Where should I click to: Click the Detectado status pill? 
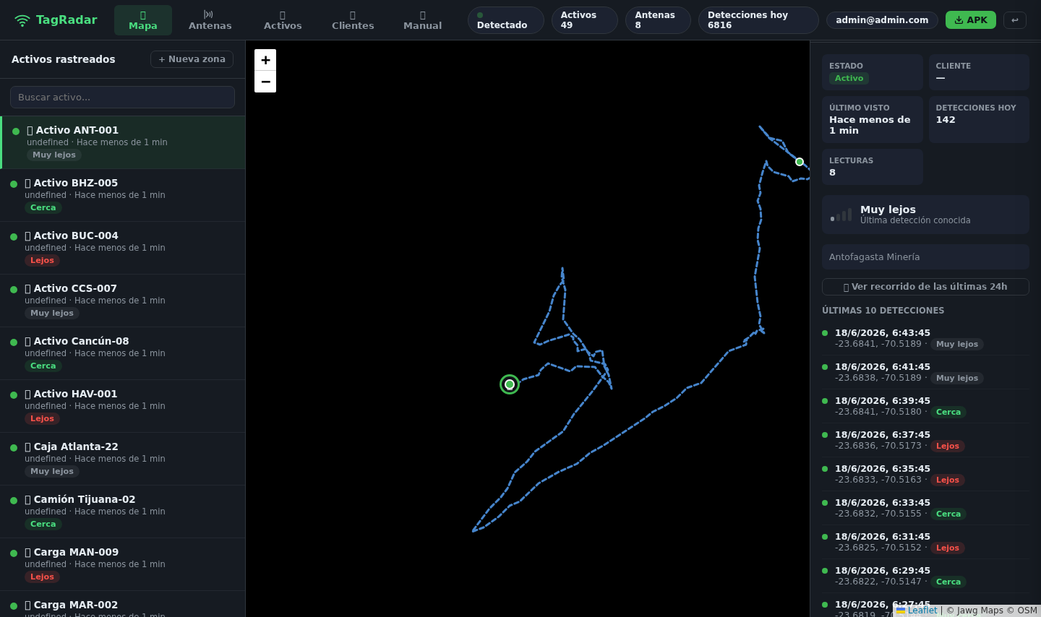506,20
